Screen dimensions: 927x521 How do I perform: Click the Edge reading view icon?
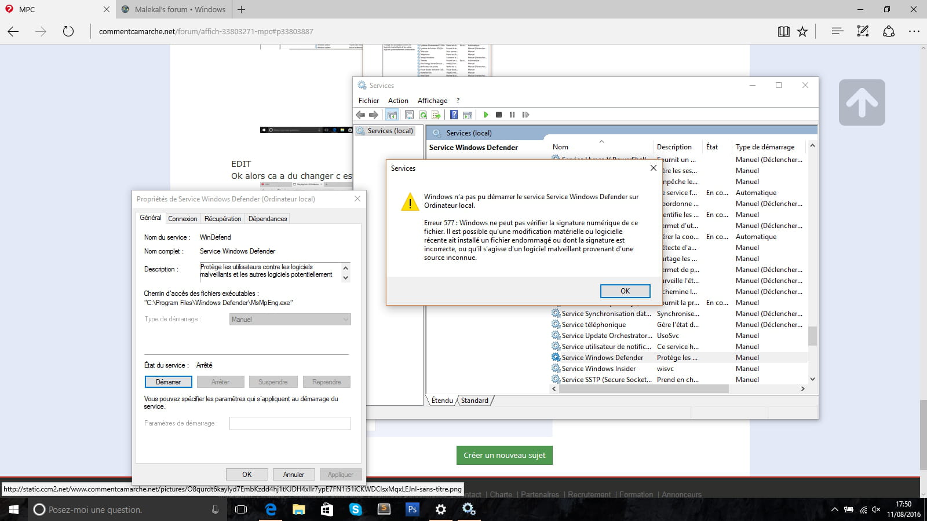click(x=783, y=31)
